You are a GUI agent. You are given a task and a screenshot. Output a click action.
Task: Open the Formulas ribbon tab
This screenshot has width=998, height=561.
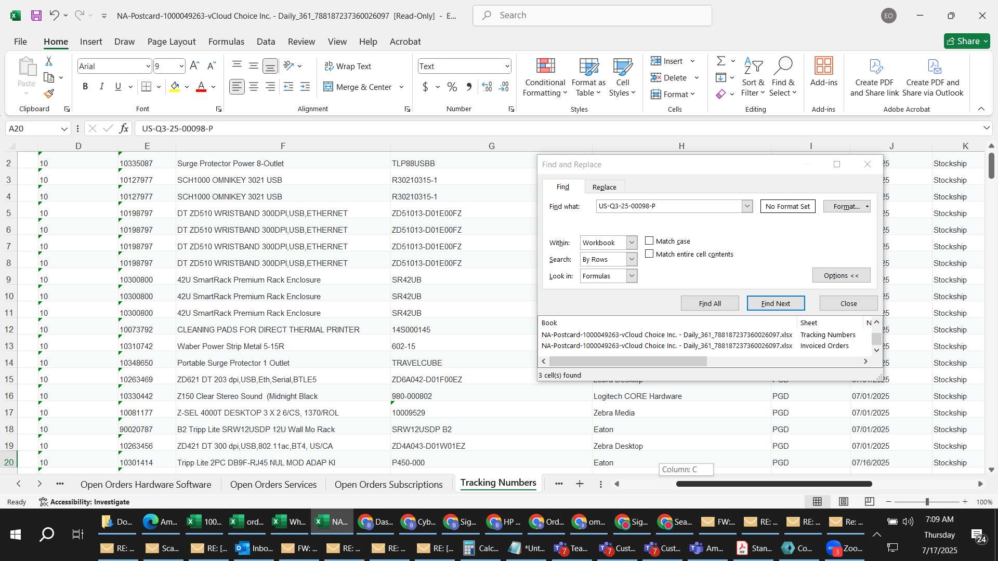click(x=226, y=42)
